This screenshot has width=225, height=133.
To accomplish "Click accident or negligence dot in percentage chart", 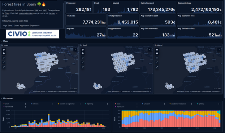I will [x=170, y=104].
